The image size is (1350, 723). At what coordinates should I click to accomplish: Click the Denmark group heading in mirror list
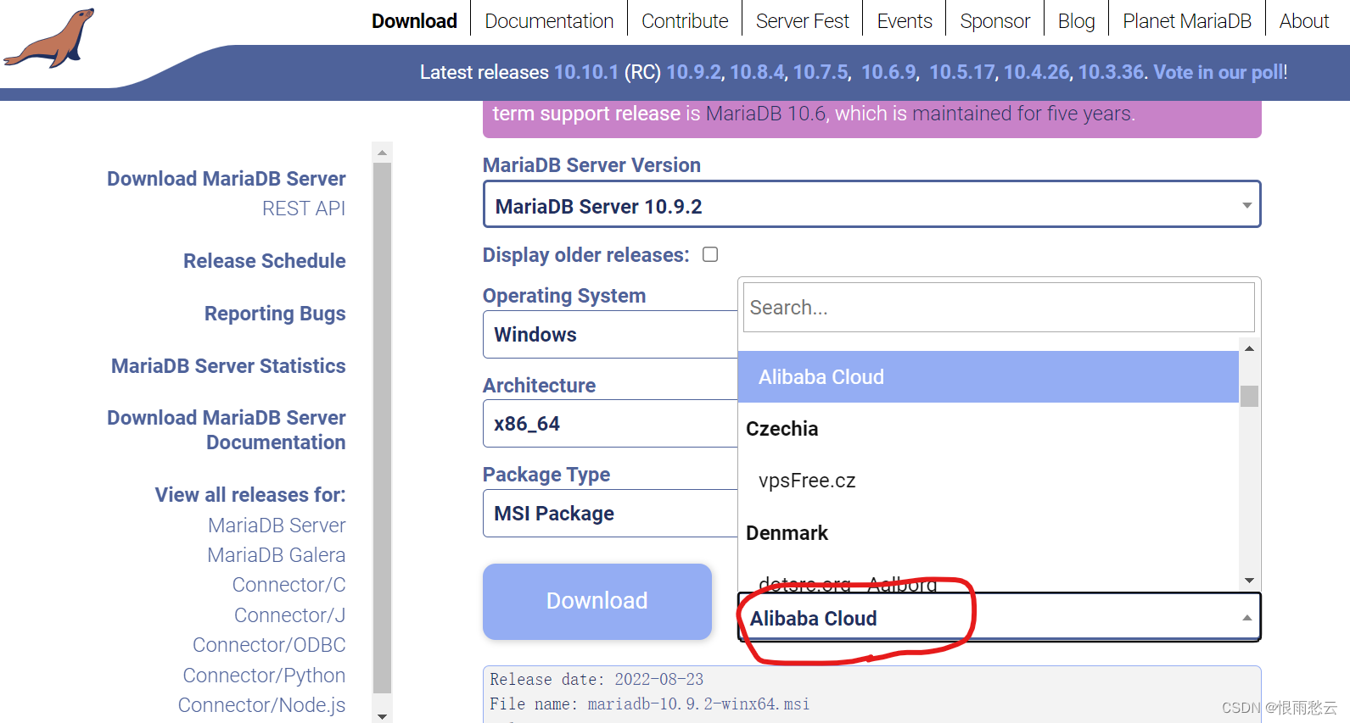[787, 533]
